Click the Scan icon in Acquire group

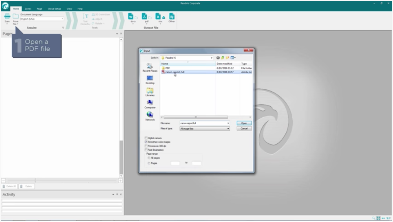click(x=7, y=17)
